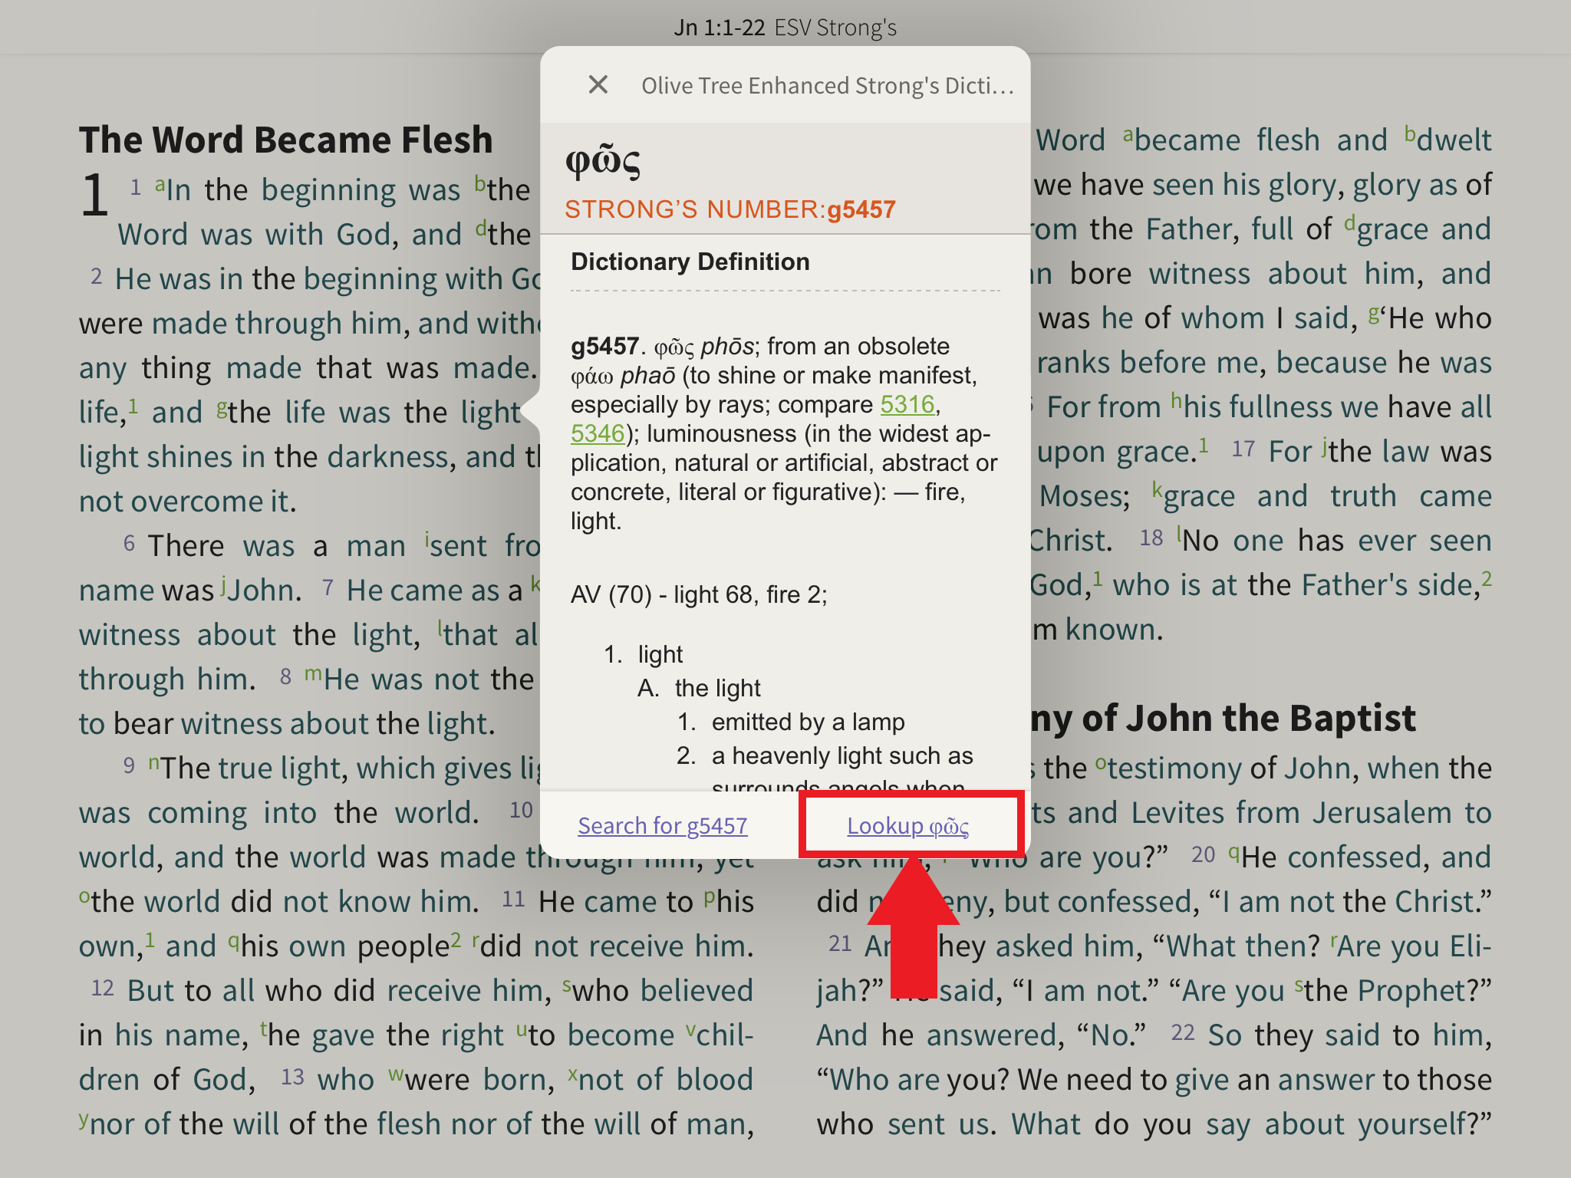Screen dimensions: 1571x1178
Task: Tap verse number 20 'He confessed'
Action: click(1203, 854)
